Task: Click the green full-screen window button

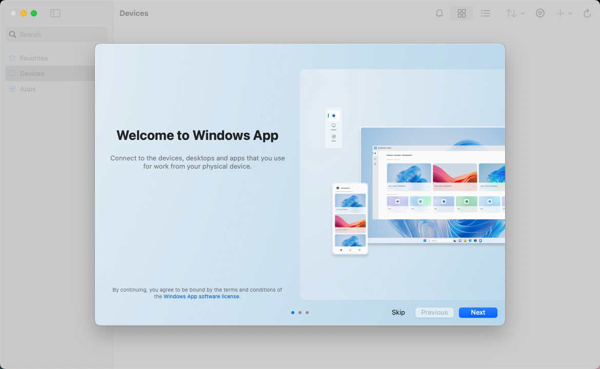Action: click(x=34, y=13)
